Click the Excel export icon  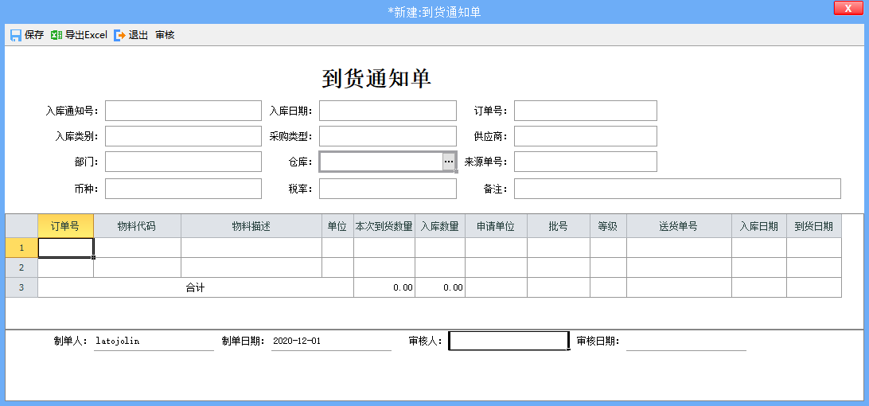(x=56, y=35)
